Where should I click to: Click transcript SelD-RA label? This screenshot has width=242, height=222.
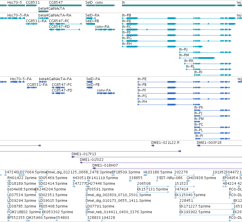point(92,15)
